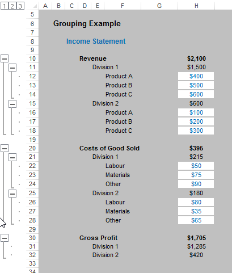
Task: Show outline level 3
Action: point(20,6)
